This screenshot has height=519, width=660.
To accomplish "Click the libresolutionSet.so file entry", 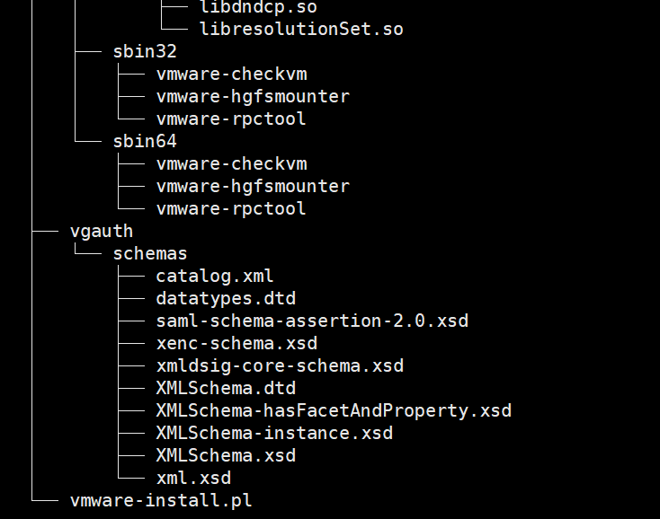I will tap(301, 29).
